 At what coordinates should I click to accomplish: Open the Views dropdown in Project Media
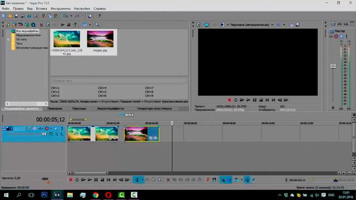pyautogui.click(x=90, y=24)
